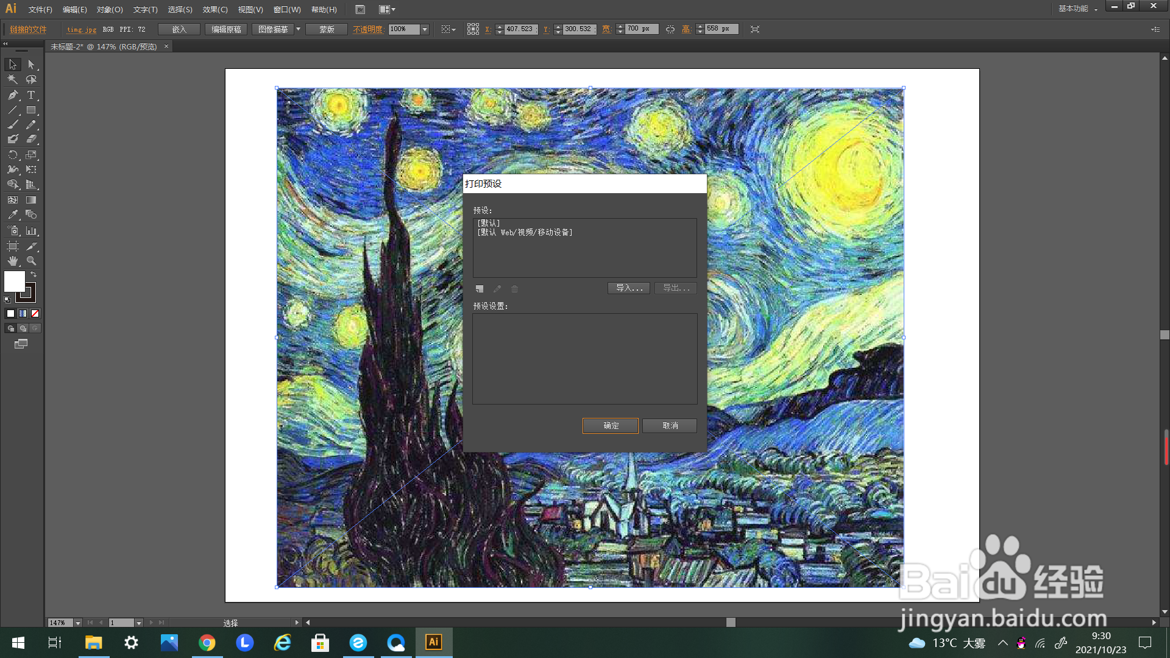The image size is (1170, 658).
Task: Select the Eyedropper tool
Action: pyautogui.click(x=13, y=215)
